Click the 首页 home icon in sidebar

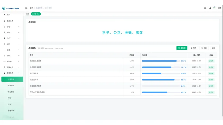[5, 15]
